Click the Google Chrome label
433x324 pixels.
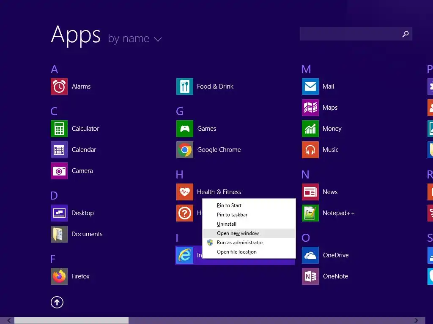[x=219, y=150]
